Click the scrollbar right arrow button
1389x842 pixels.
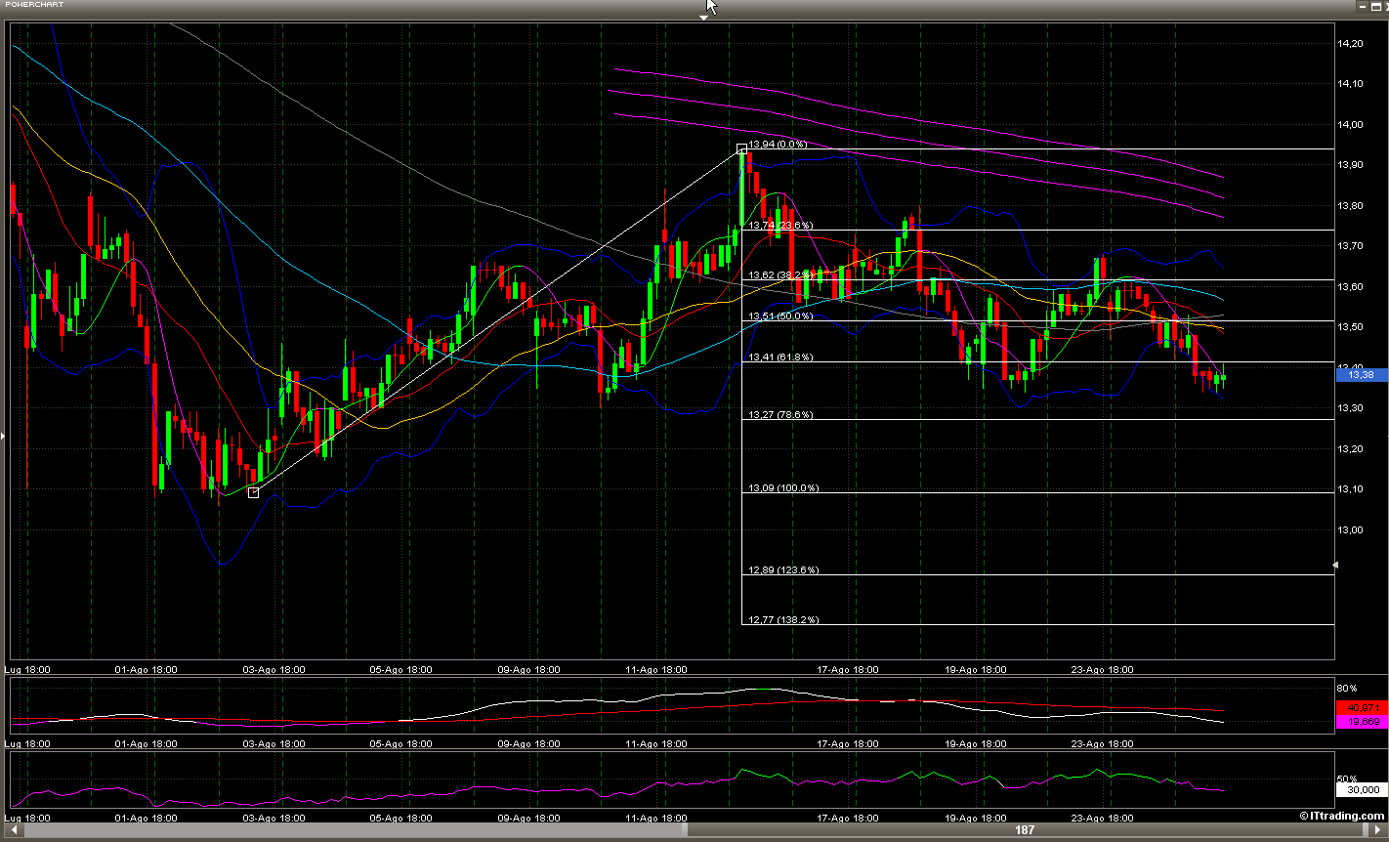pos(1376,830)
